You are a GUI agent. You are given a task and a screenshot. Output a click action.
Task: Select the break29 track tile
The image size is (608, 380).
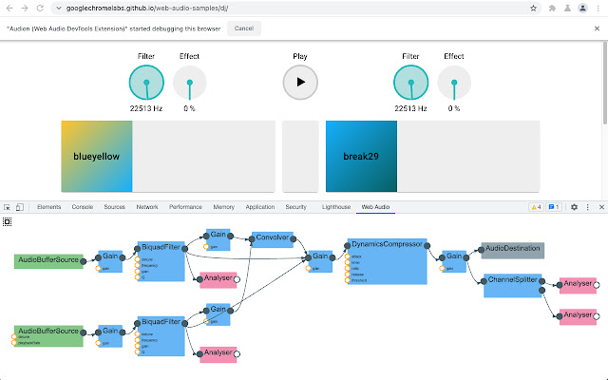(x=361, y=156)
